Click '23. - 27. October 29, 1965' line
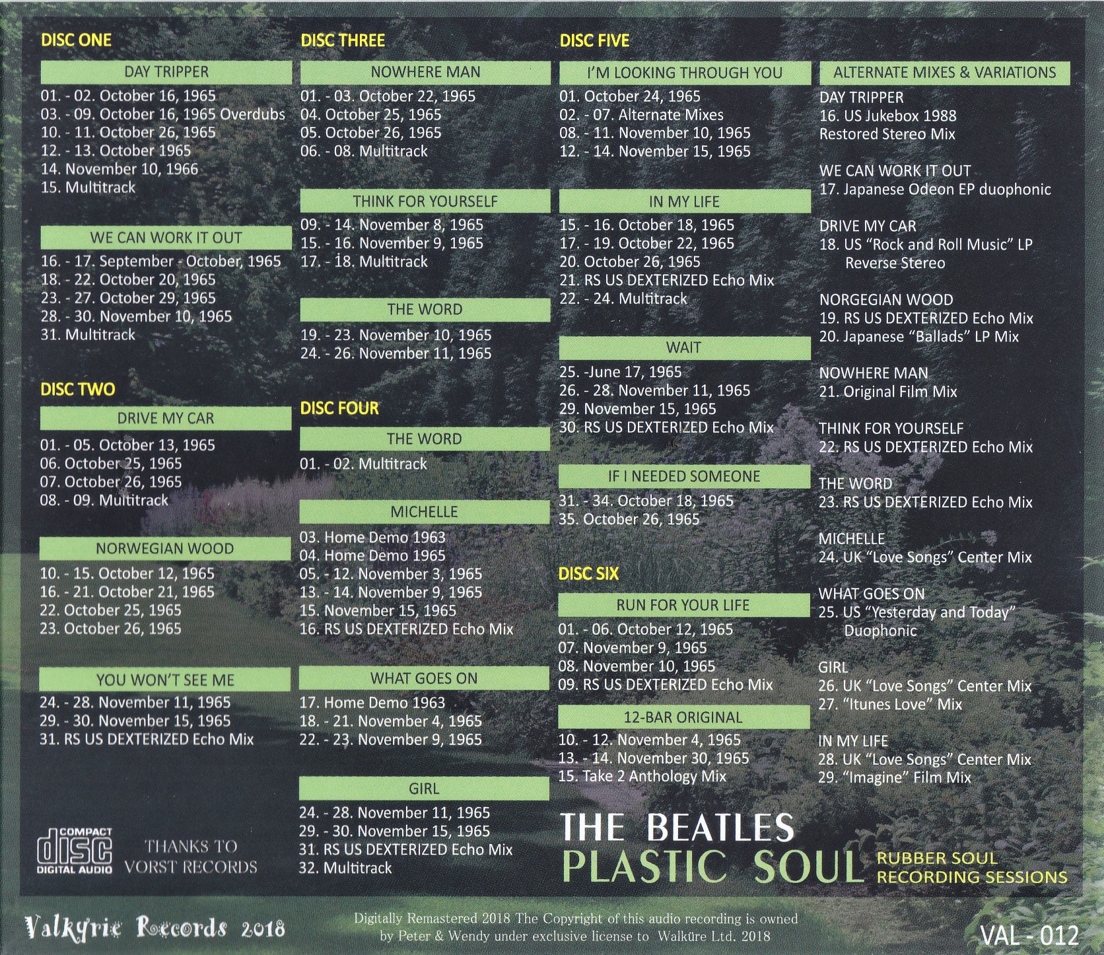This screenshot has height=955, width=1104. click(x=128, y=299)
